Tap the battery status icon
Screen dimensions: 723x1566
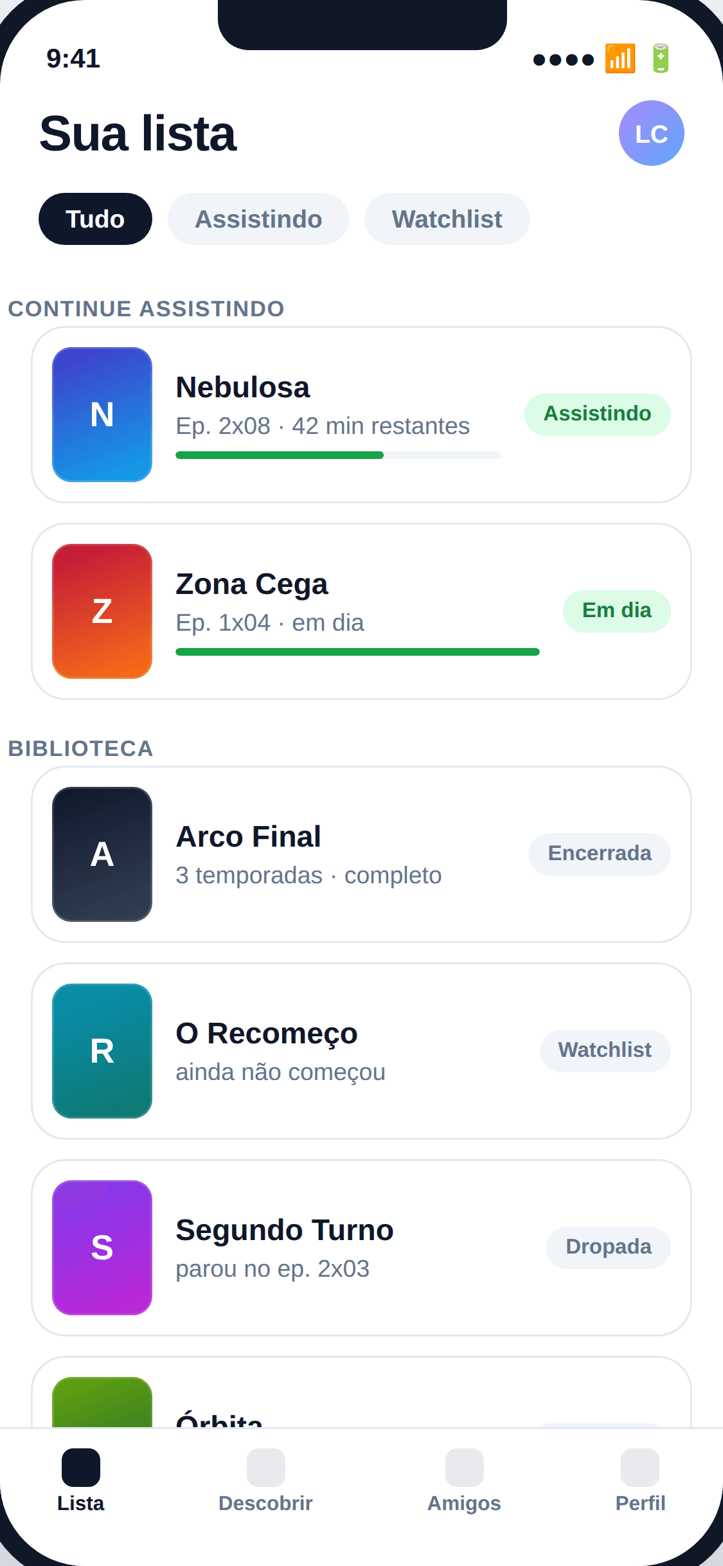point(661,59)
